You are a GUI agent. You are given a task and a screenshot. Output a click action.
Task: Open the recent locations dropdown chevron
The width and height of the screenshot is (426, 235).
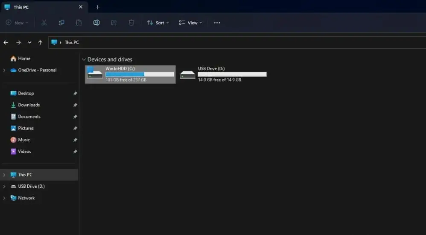[x=29, y=43]
